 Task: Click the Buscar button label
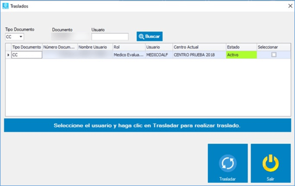coord(152,36)
